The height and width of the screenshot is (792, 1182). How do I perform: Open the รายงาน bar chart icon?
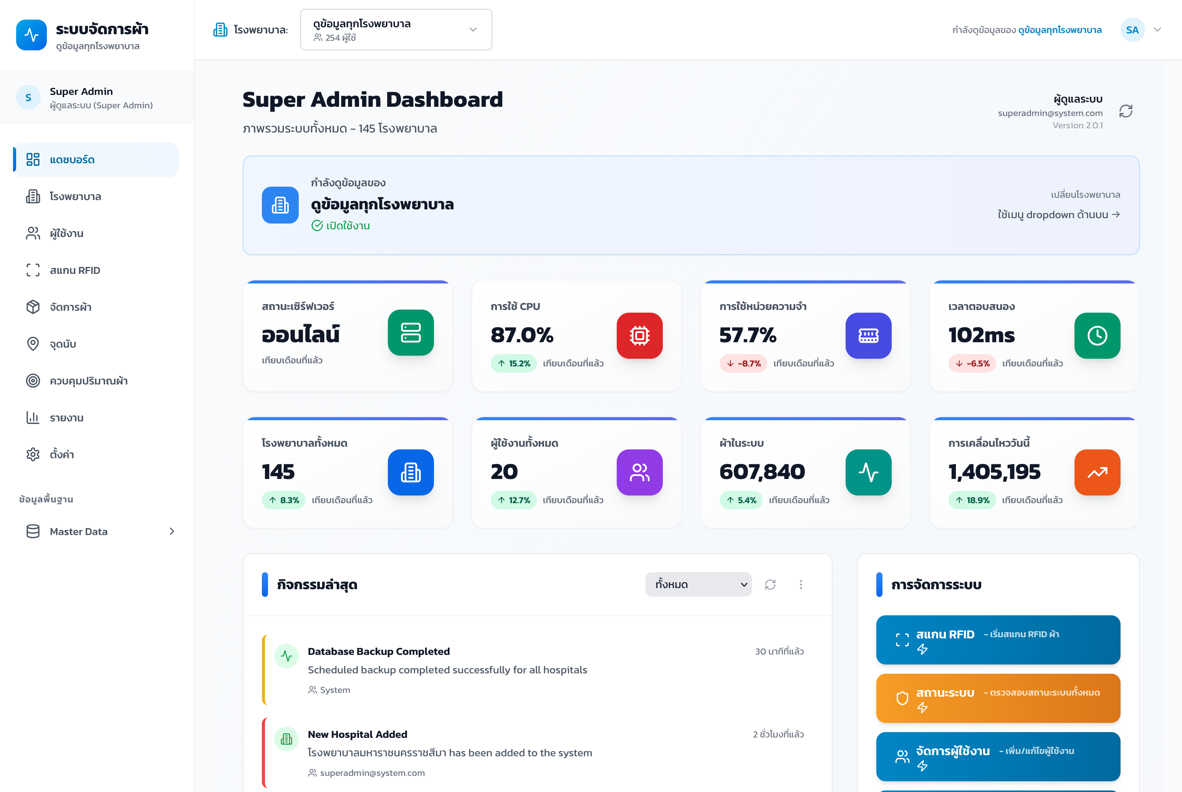(x=32, y=417)
